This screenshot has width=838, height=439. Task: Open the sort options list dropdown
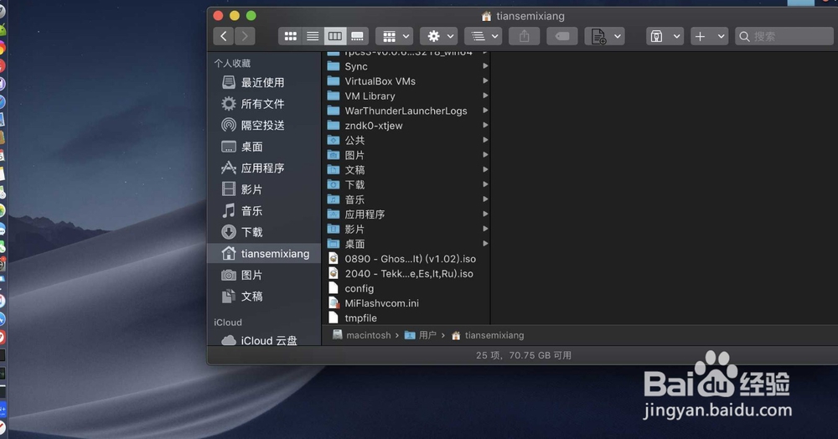[x=484, y=36]
